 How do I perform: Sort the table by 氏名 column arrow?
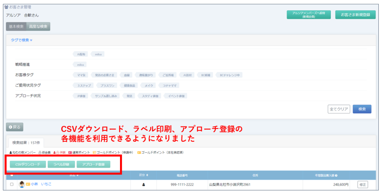tap(78, 175)
